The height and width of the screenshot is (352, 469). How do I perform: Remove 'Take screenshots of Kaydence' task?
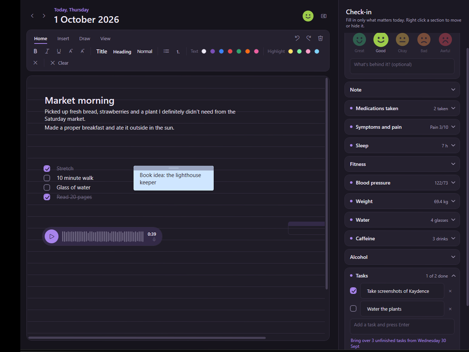pyautogui.click(x=450, y=291)
